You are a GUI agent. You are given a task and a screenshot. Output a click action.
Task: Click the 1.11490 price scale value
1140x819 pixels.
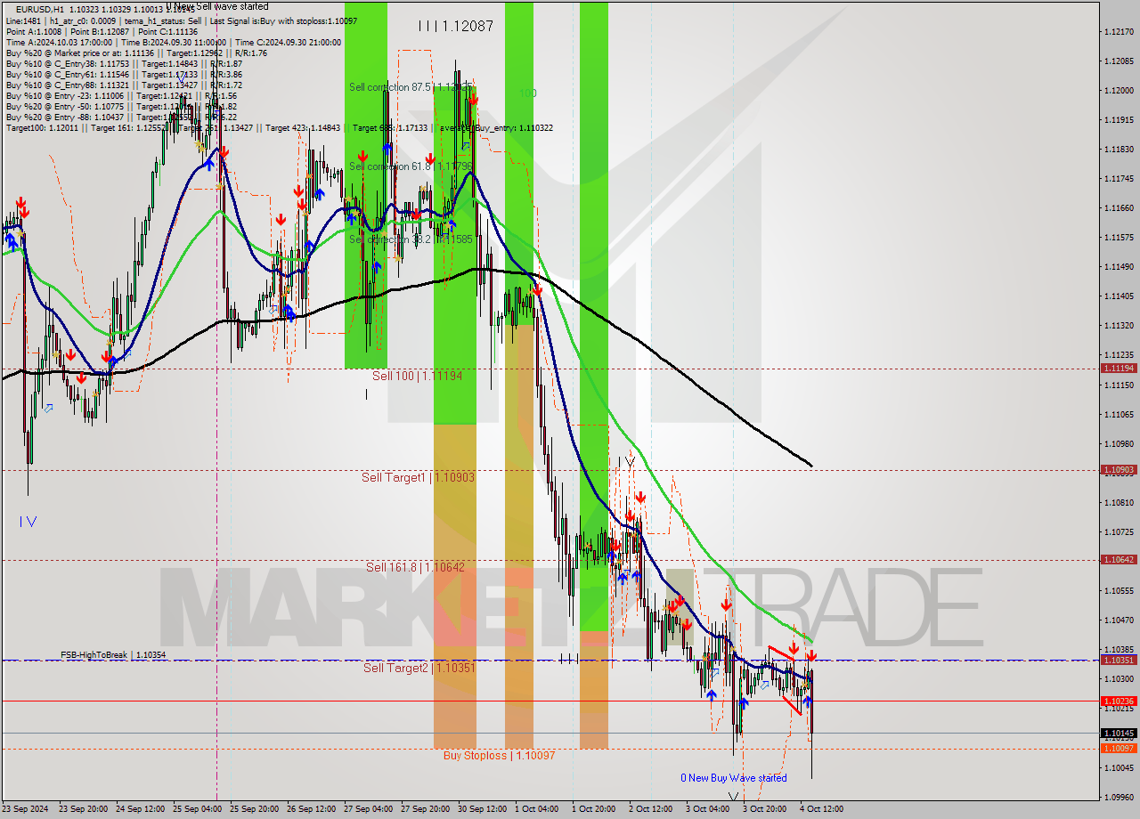click(x=1119, y=267)
